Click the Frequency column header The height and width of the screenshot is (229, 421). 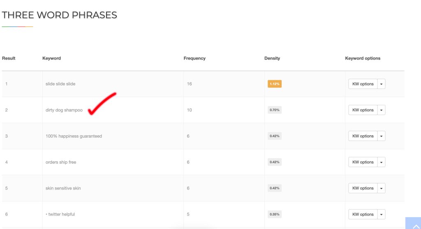(x=194, y=58)
